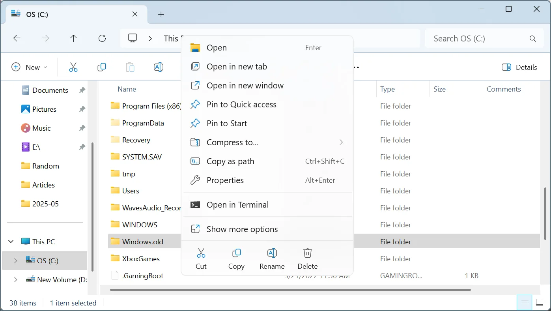Click the horizontal scrollbar of file list

(290, 290)
